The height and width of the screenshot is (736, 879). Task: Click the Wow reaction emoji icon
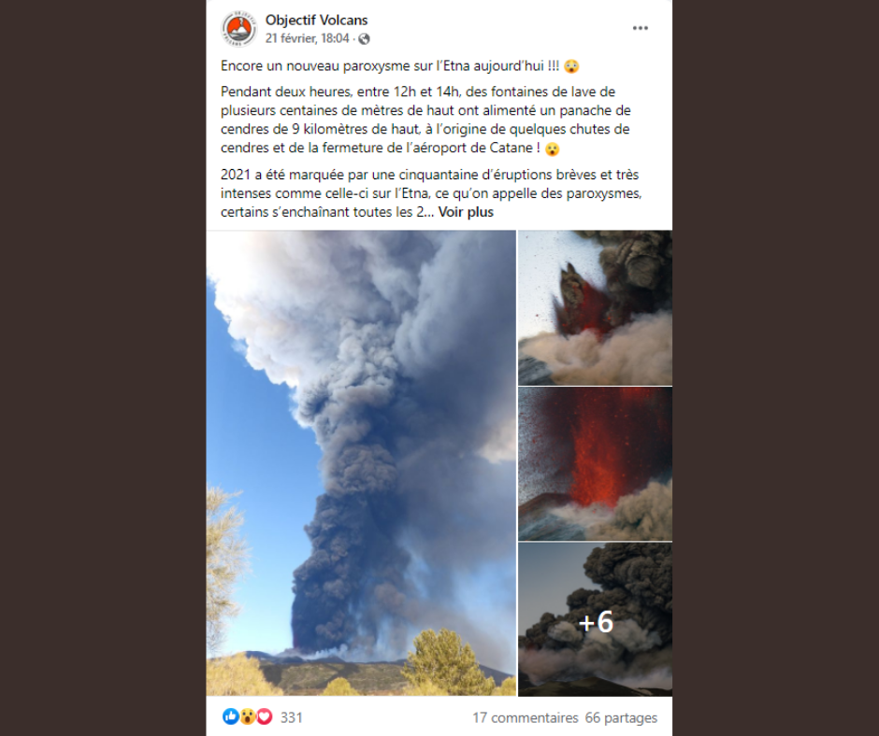click(x=247, y=716)
